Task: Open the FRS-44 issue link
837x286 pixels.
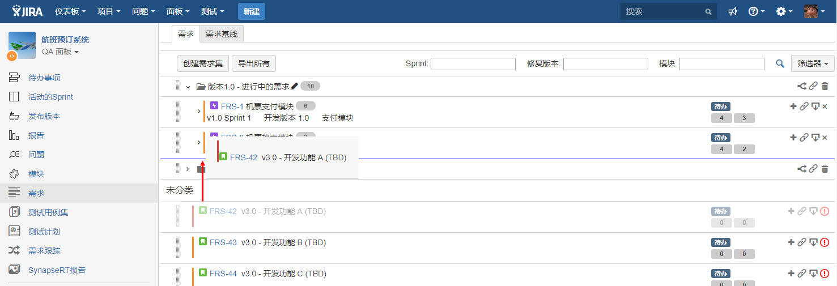Action: [x=223, y=274]
